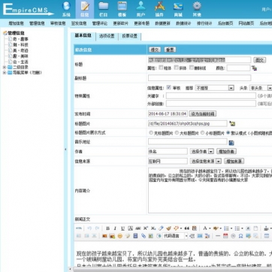Expand the 导航菜单 tree folder
Viewport: 272px width, 272px height.
coord(5,73)
